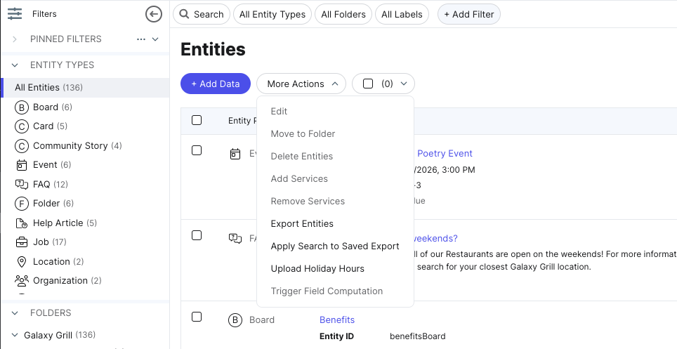Select All Entities (136) in sidebar
Image resolution: width=677 pixels, height=349 pixels.
(86, 88)
